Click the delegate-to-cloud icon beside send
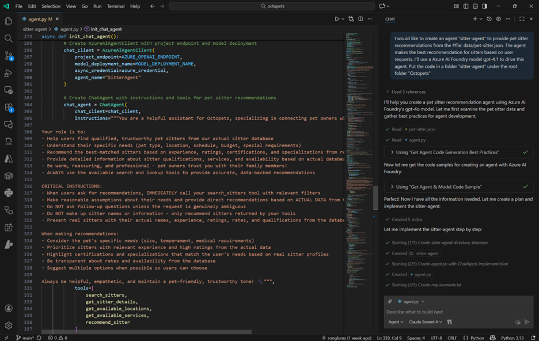 pos(517,322)
